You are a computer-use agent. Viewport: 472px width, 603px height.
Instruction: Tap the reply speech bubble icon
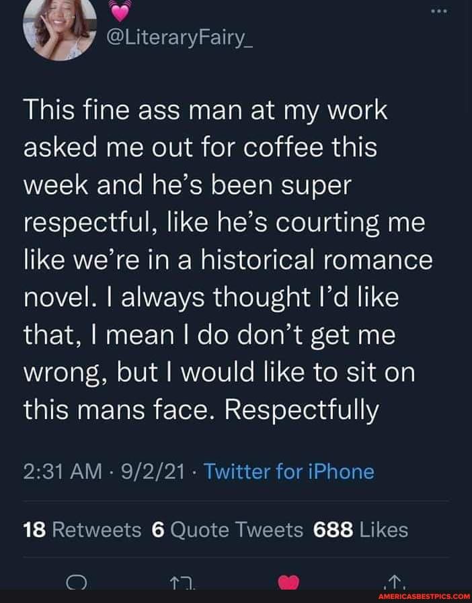tap(76, 582)
